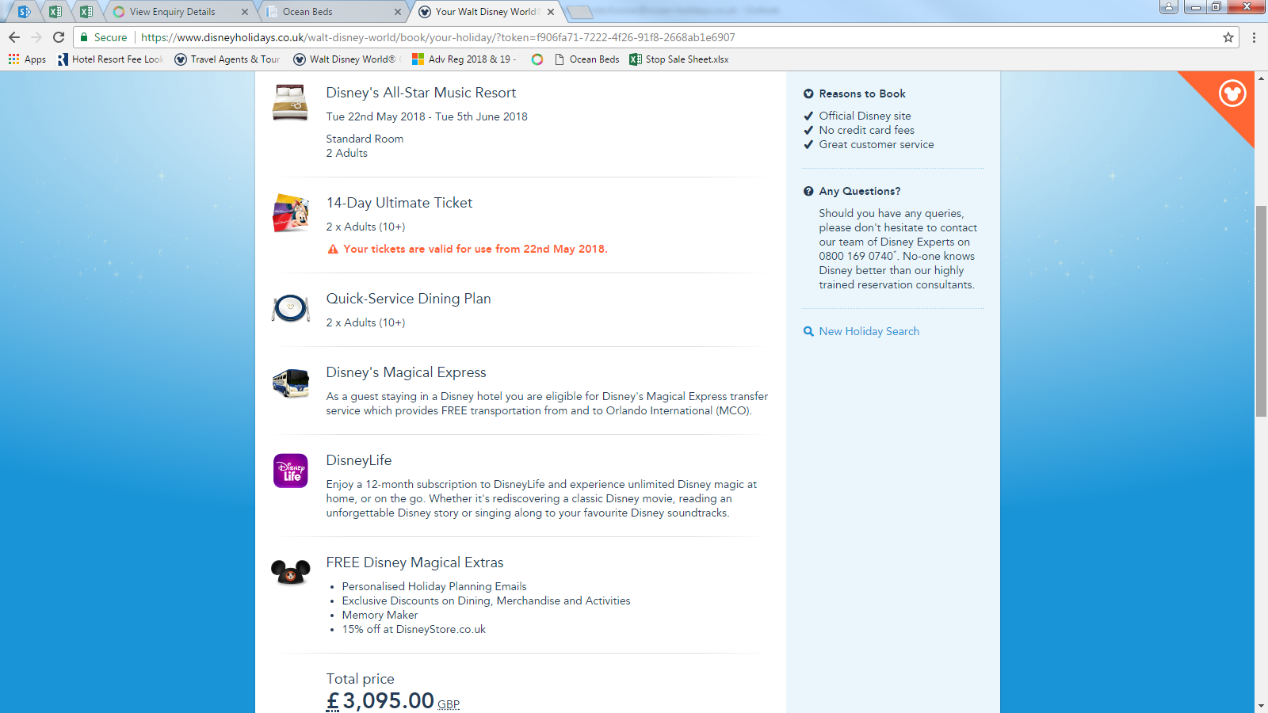This screenshot has width=1268, height=713.
Task: Click the Standard Room text
Action: [365, 139]
